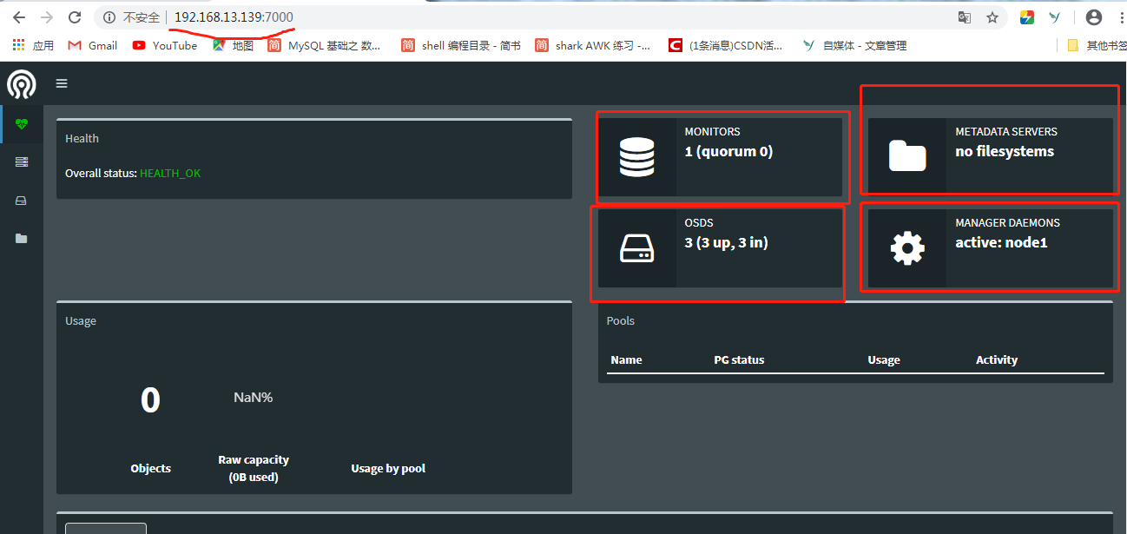
Task: Select the OSD disk icon in sidebar
Action: tap(21, 200)
